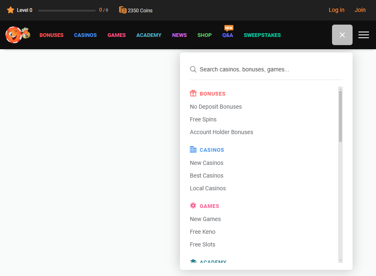Click the magnifying glass search icon
Viewport: 376px width, 276px height.
[193, 69]
